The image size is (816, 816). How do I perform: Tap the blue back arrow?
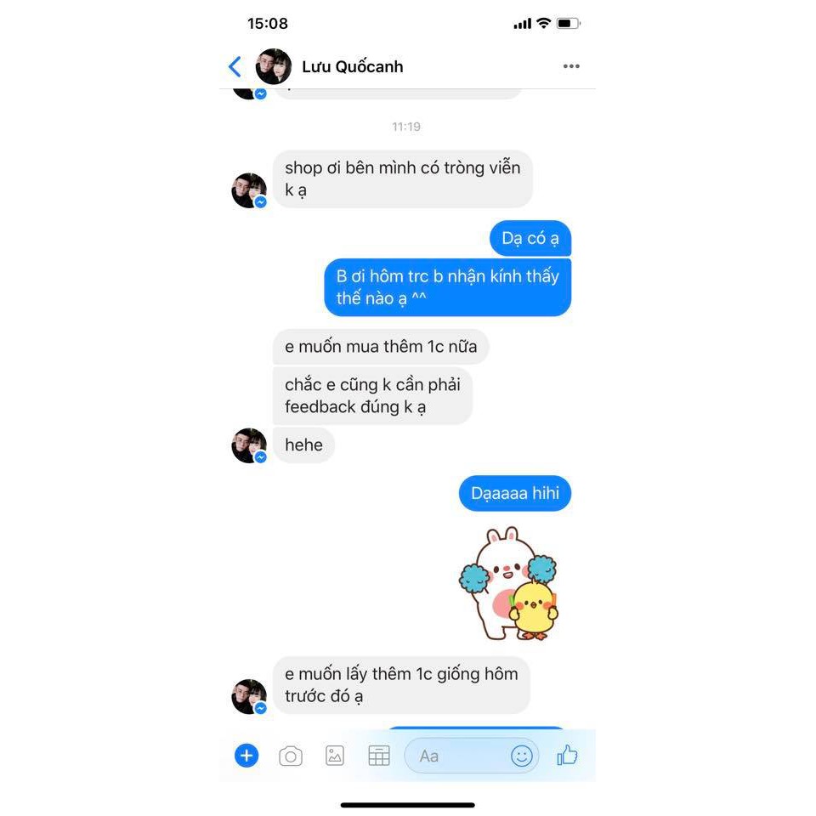[x=235, y=66]
